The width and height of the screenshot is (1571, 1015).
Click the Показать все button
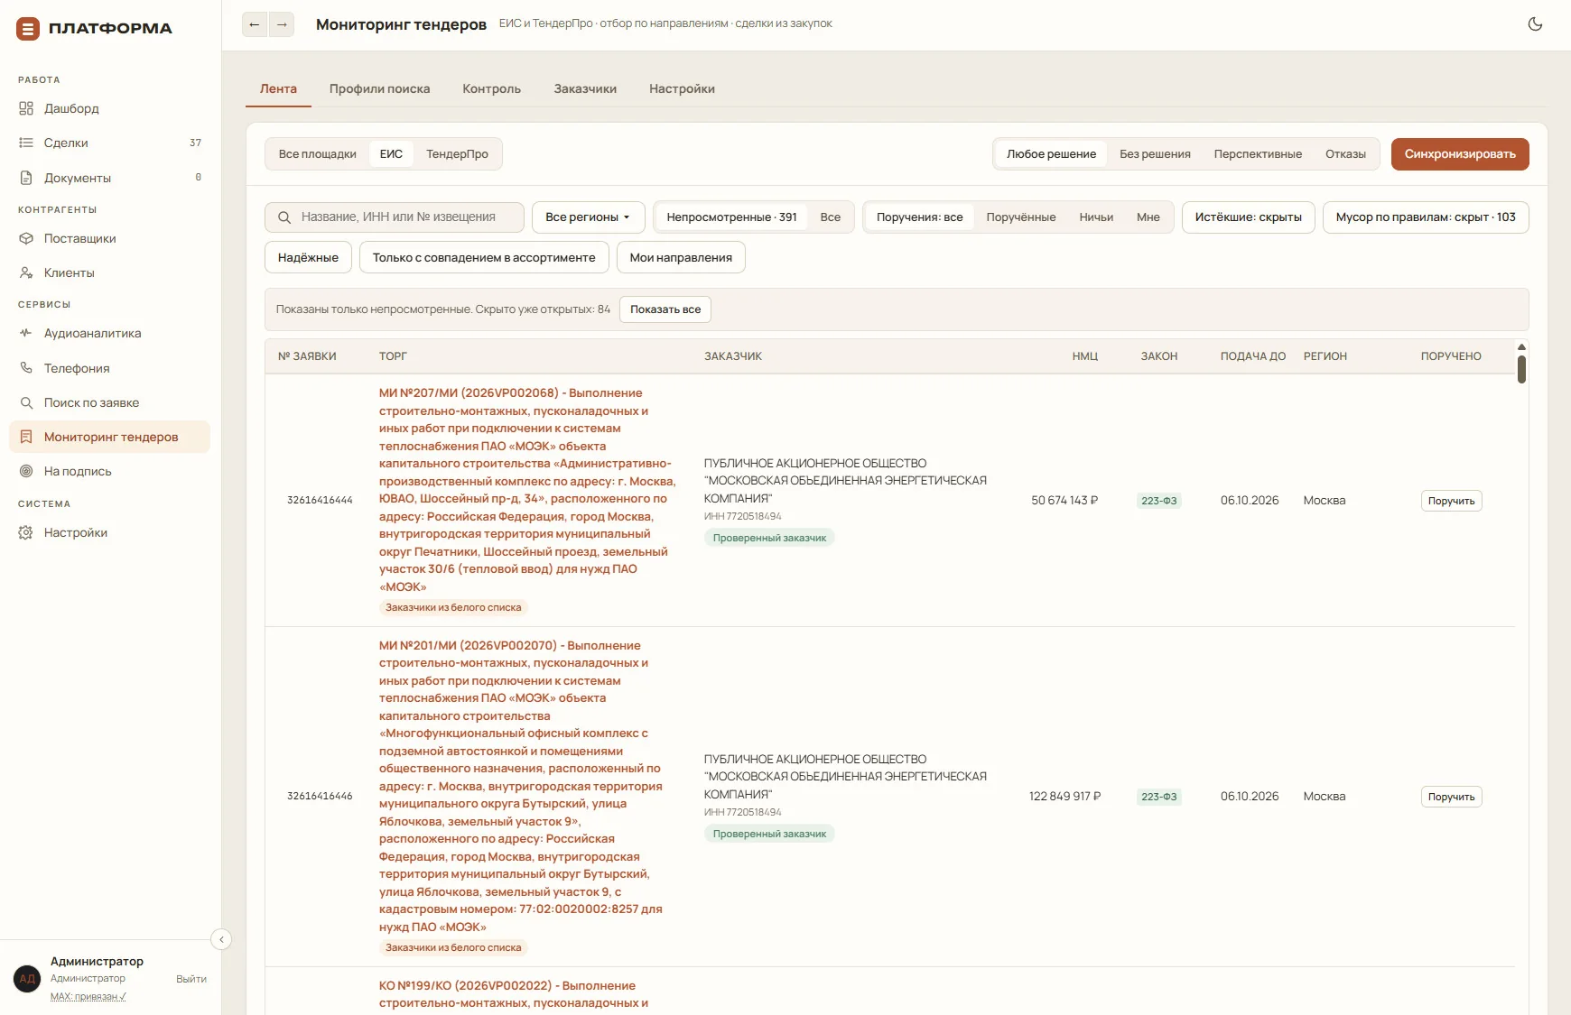point(665,309)
